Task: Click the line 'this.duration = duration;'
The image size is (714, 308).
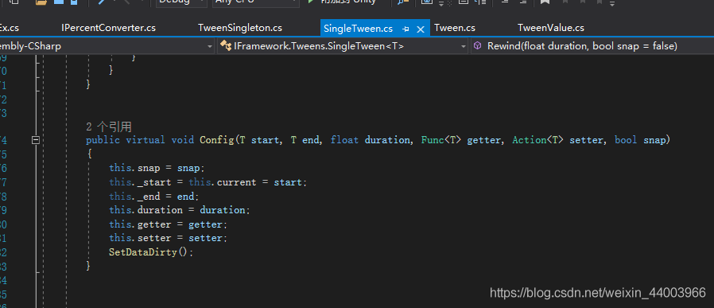Action: [x=180, y=210]
